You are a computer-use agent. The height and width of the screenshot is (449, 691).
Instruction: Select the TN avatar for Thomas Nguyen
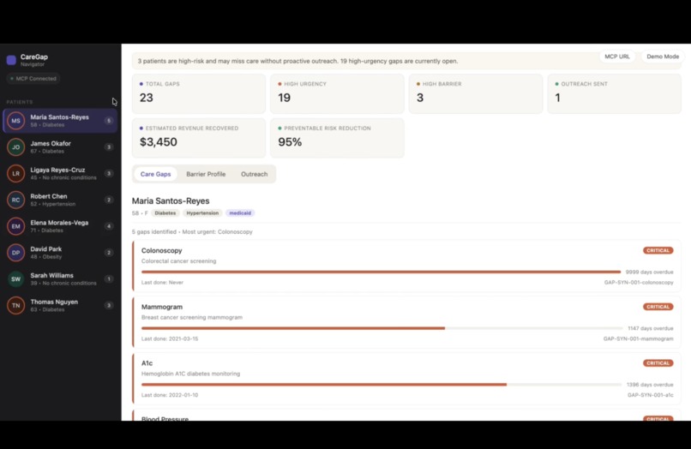point(16,305)
